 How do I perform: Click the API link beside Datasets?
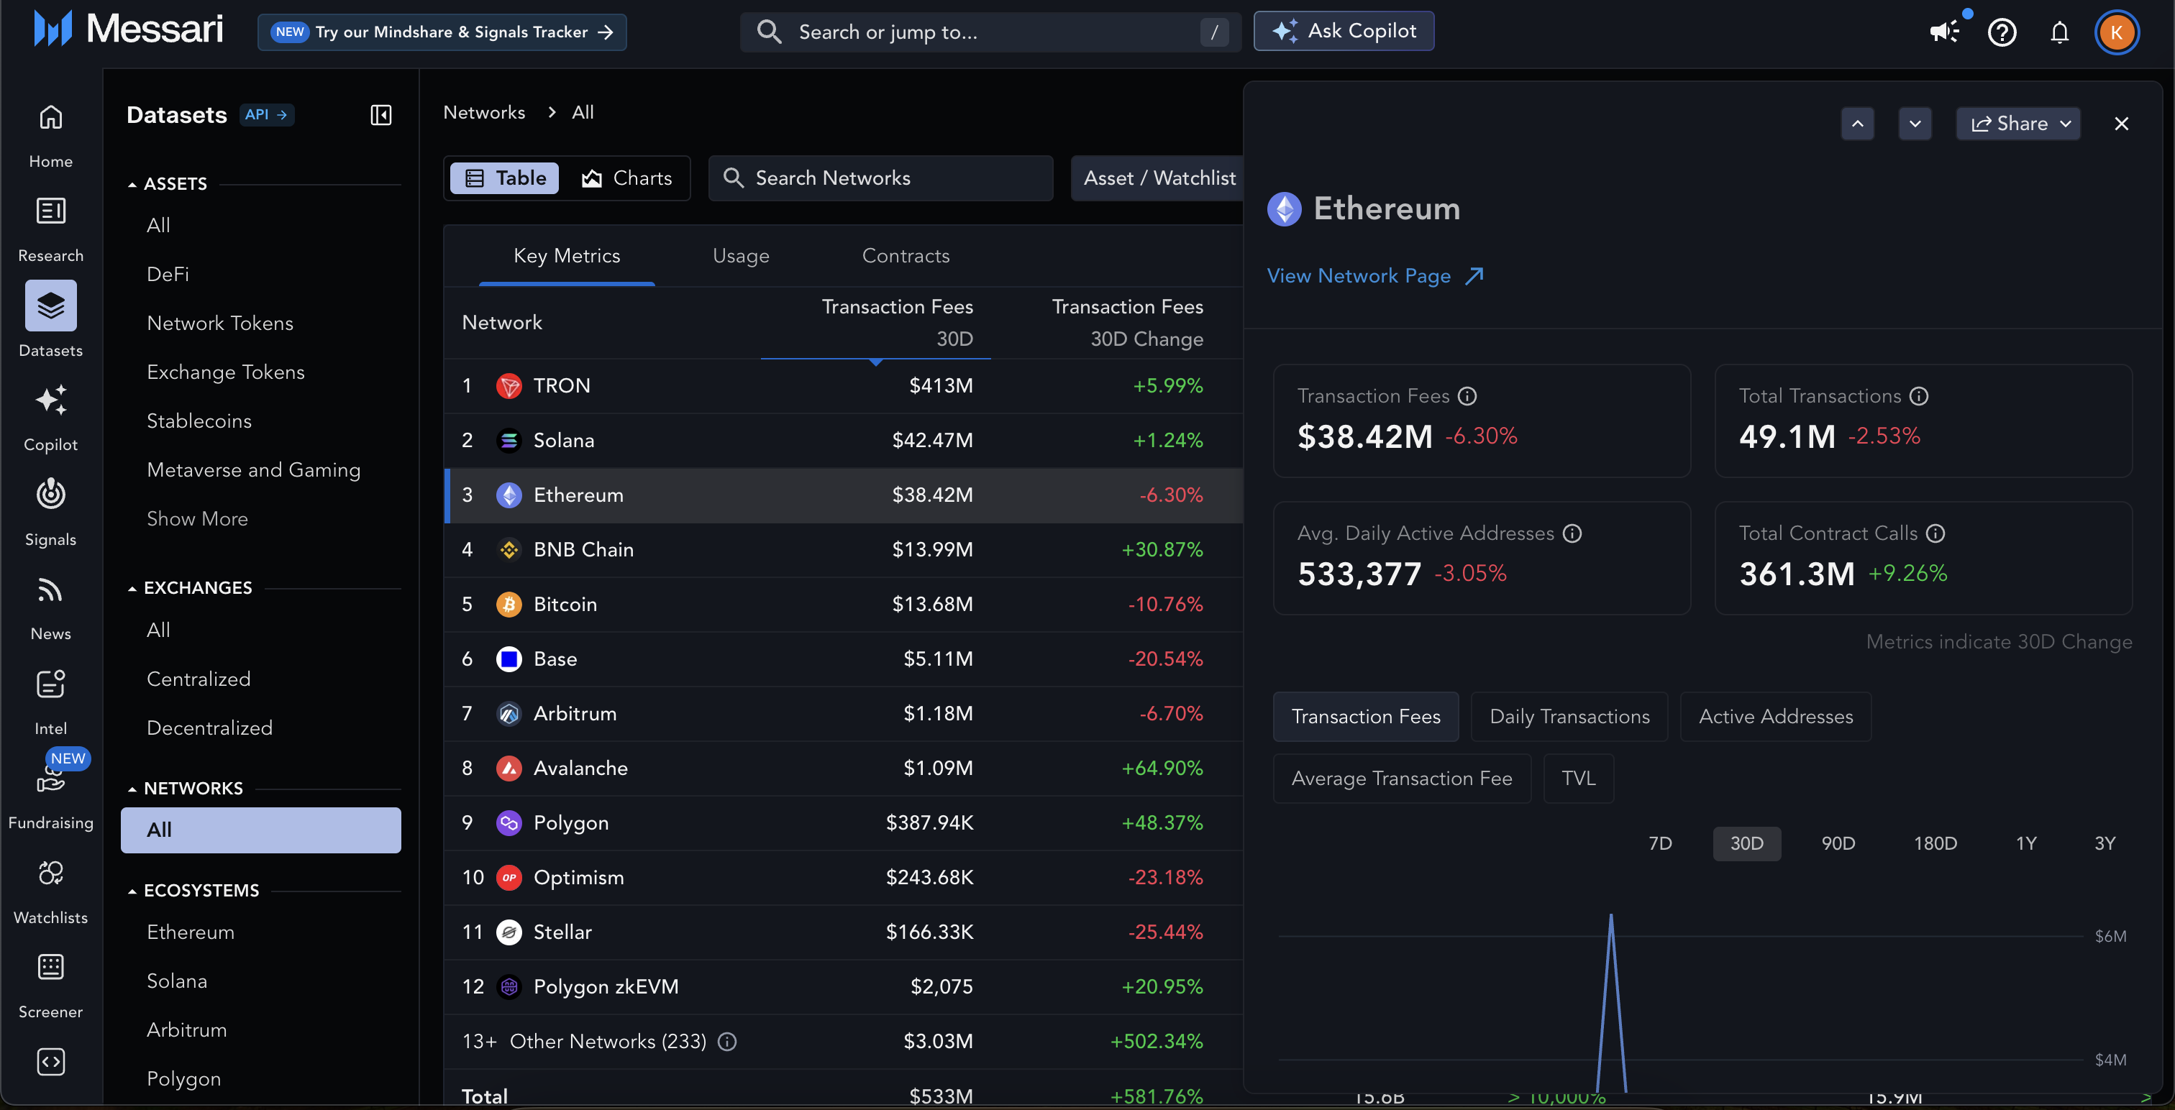[x=267, y=115]
